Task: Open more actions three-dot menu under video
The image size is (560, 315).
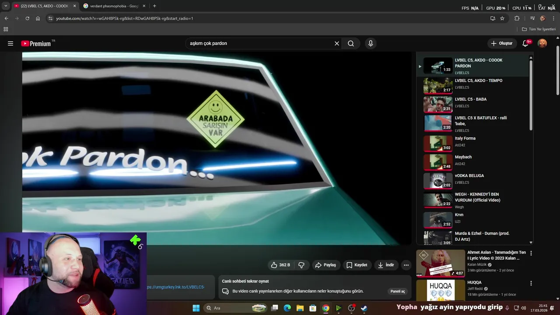Action: [x=406, y=265]
